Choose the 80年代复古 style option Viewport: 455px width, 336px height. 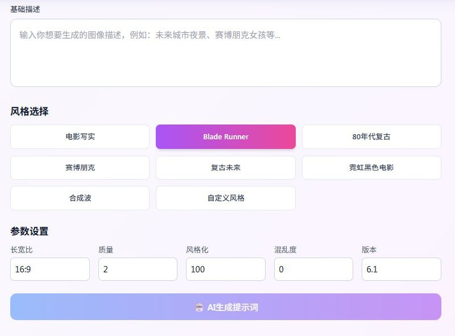371,136
